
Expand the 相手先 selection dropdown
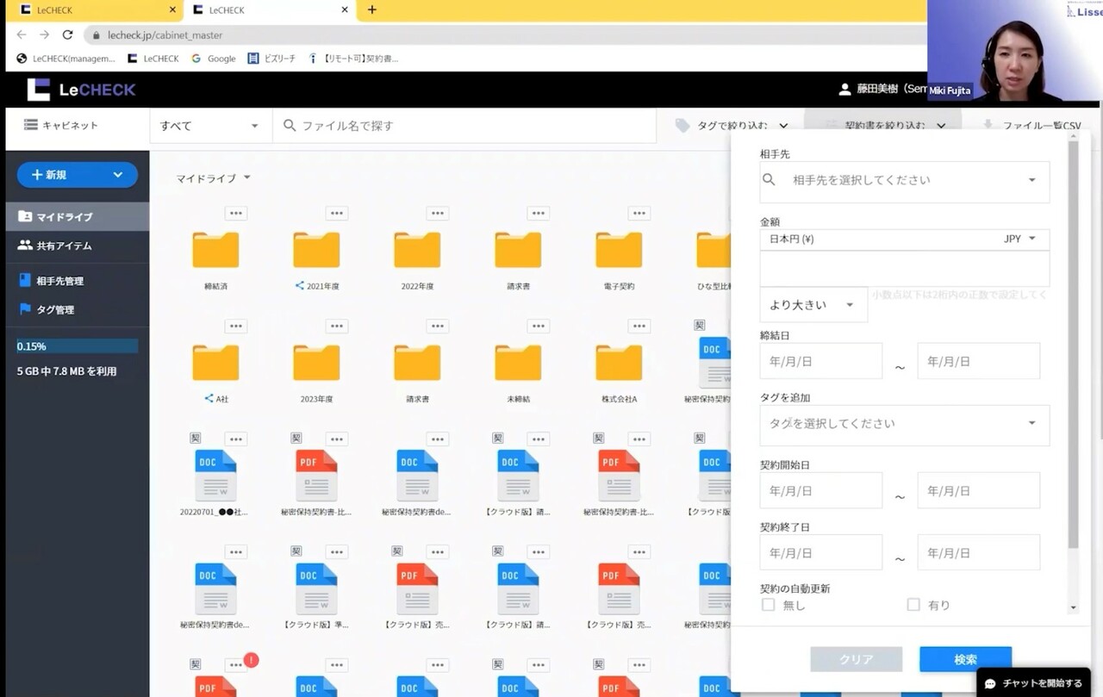pyautogui.click(x=1031, y=181)
